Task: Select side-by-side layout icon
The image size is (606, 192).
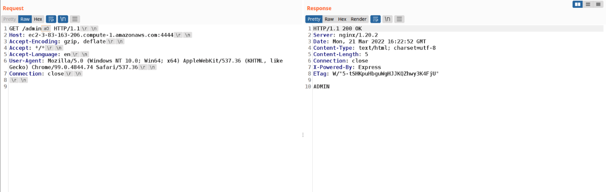Action: coord(578,4)
